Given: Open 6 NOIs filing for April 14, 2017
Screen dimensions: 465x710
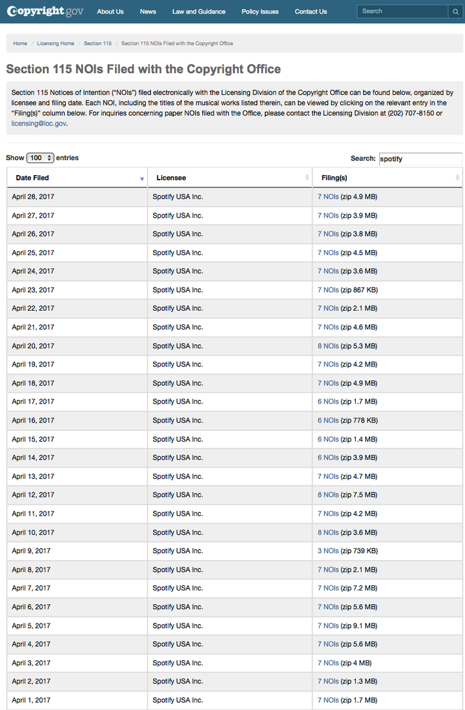Looking at the screenshot, I should tap(328, 457).
